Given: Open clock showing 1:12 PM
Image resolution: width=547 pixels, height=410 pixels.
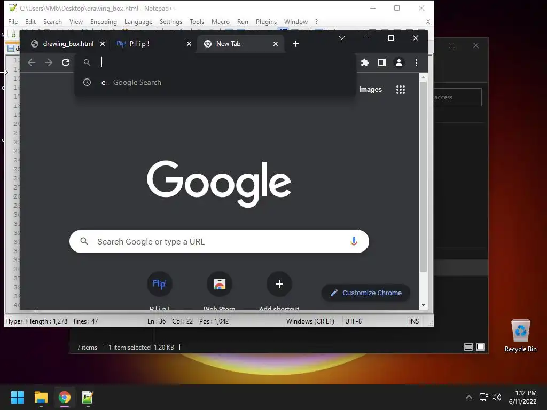Looking at the screenshot, I should [x=522, y=397].
